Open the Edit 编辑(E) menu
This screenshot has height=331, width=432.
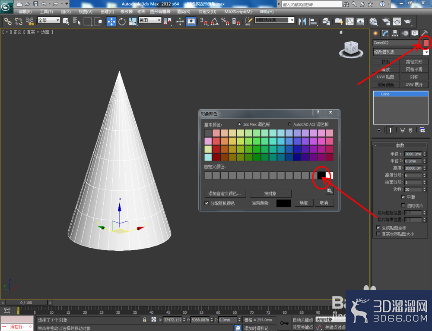[25, 12]
